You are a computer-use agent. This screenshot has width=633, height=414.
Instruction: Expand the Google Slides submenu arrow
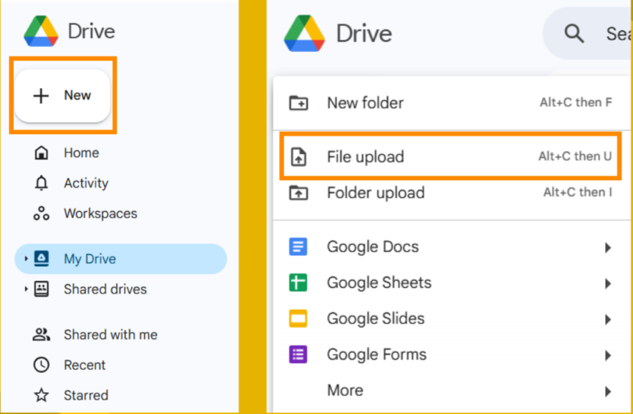pos(607,319)
